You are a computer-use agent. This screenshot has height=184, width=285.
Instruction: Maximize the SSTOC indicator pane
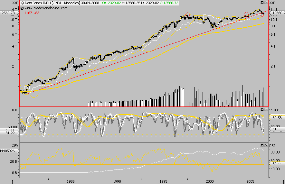[262, 109]
